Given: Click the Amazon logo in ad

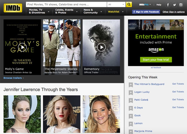Looking at the screenshot, I should pos(156,50).
